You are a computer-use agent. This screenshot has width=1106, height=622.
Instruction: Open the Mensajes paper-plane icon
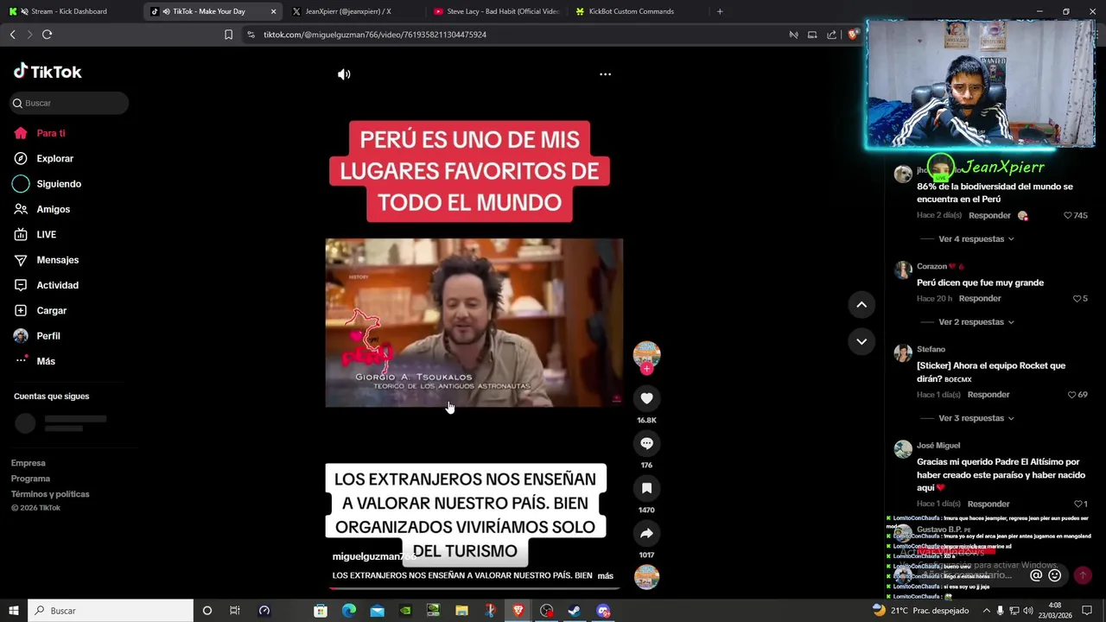click(x=21, y=260)
